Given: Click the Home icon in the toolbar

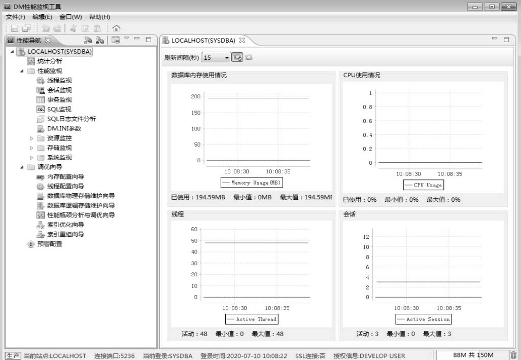Looking at the screenshot, I should click(116, 28).
